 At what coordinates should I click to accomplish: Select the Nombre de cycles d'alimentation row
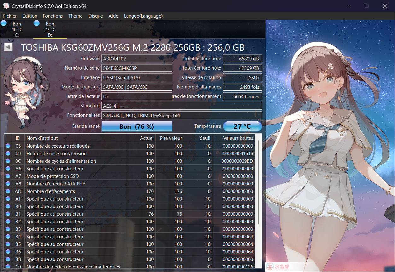(130, 161)
